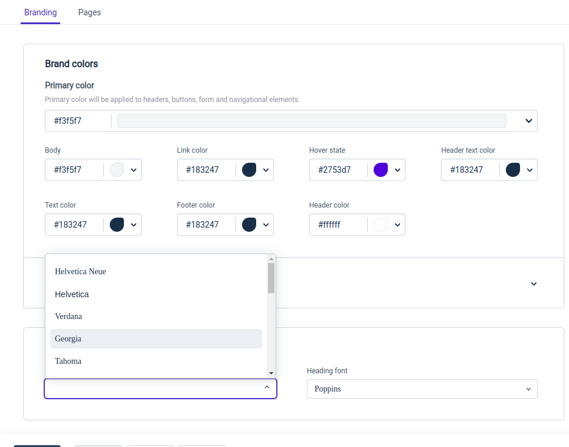Open the Footer color dropdown chevron
Screen dimensions: 569x447
click(266, 225)
